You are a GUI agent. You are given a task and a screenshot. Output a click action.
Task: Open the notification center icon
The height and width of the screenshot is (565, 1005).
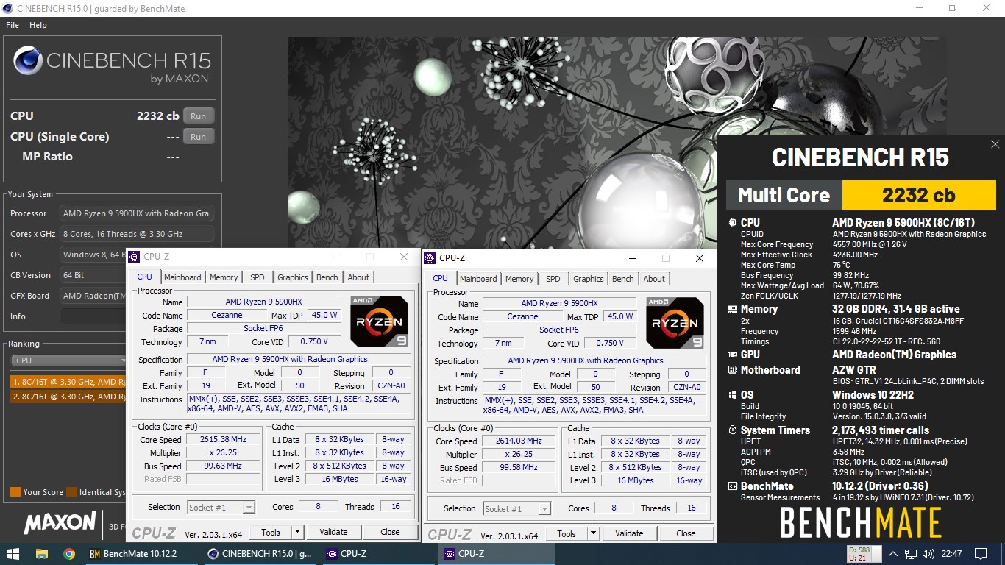pos(980,554)
